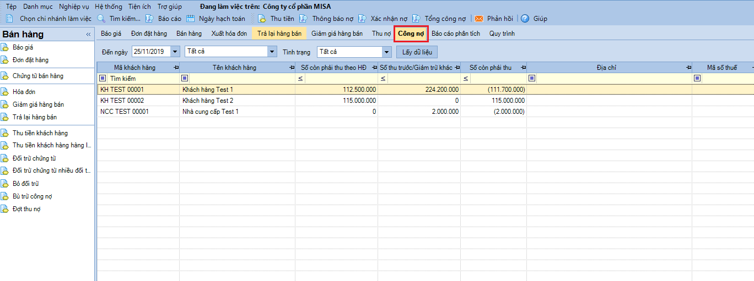Toggle filter box in Tên khách hàng column
The width and height of the screenshot is (754, 281).
(x=185, y=78)
